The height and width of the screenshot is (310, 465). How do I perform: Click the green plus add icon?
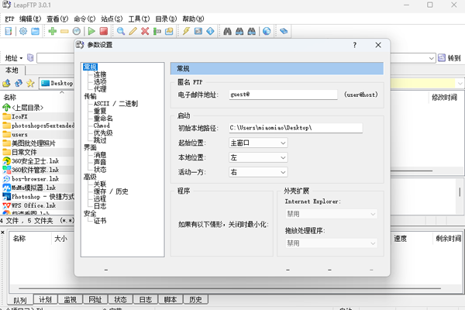52,31
